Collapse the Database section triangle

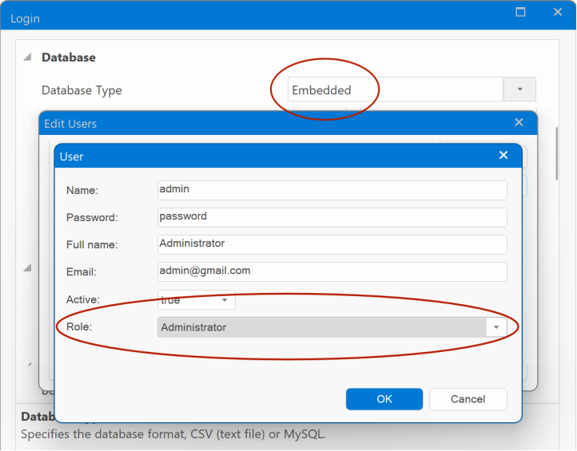tap(27, 57)
